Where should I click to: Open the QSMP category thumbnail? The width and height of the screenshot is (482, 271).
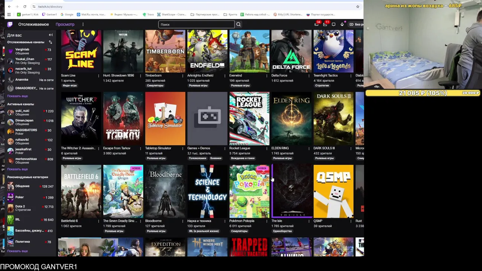click(x=334, y=191)
